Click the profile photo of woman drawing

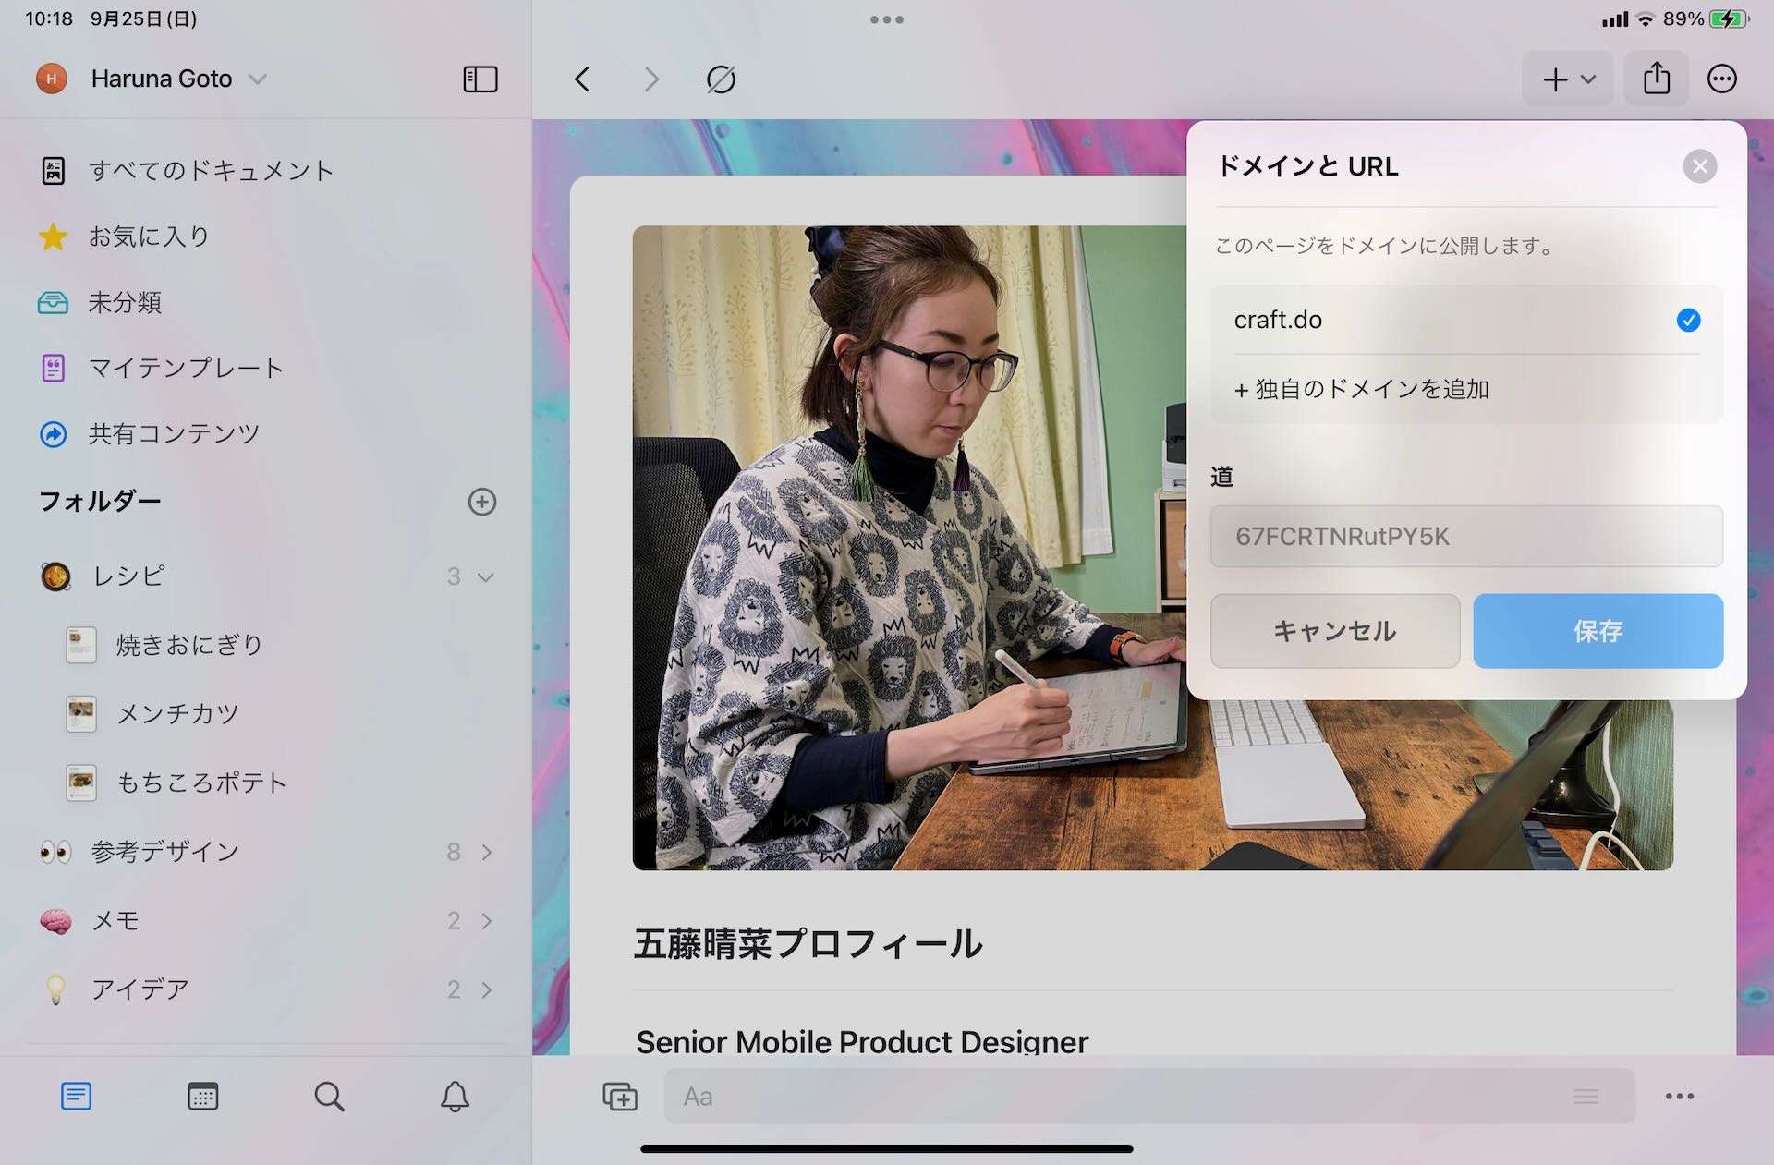pos(1153,548)
